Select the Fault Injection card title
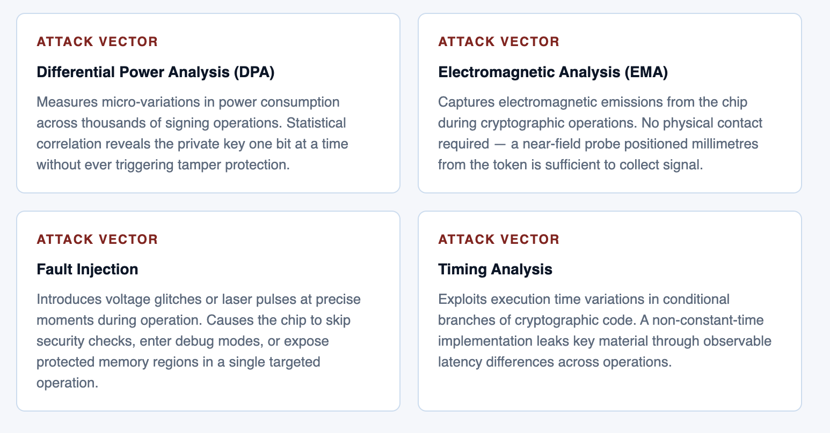The width and height of the screenshot is (830, 433). [x=88, y=269]
